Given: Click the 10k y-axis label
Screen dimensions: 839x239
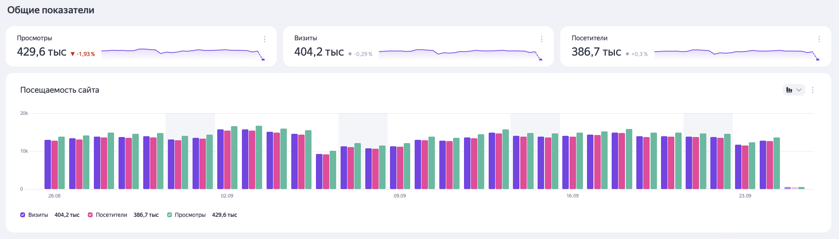Looking at the screenshot, I should coord(24,151).
